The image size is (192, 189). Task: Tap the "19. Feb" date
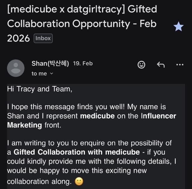point(83,63)
